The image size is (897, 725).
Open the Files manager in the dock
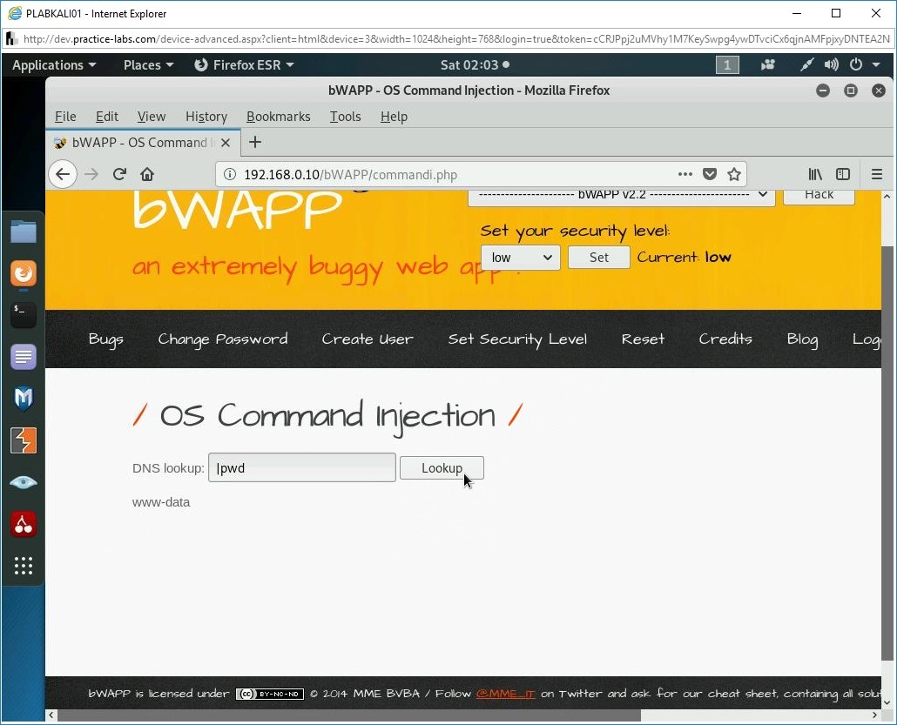pos(23,231)
